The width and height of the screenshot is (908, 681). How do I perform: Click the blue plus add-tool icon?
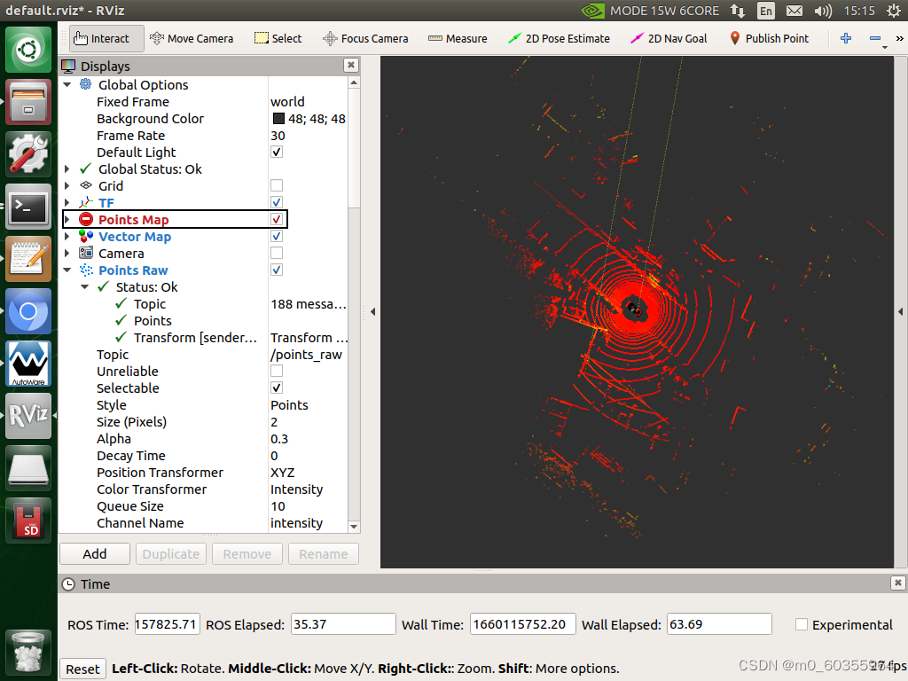tap(845, 39)
